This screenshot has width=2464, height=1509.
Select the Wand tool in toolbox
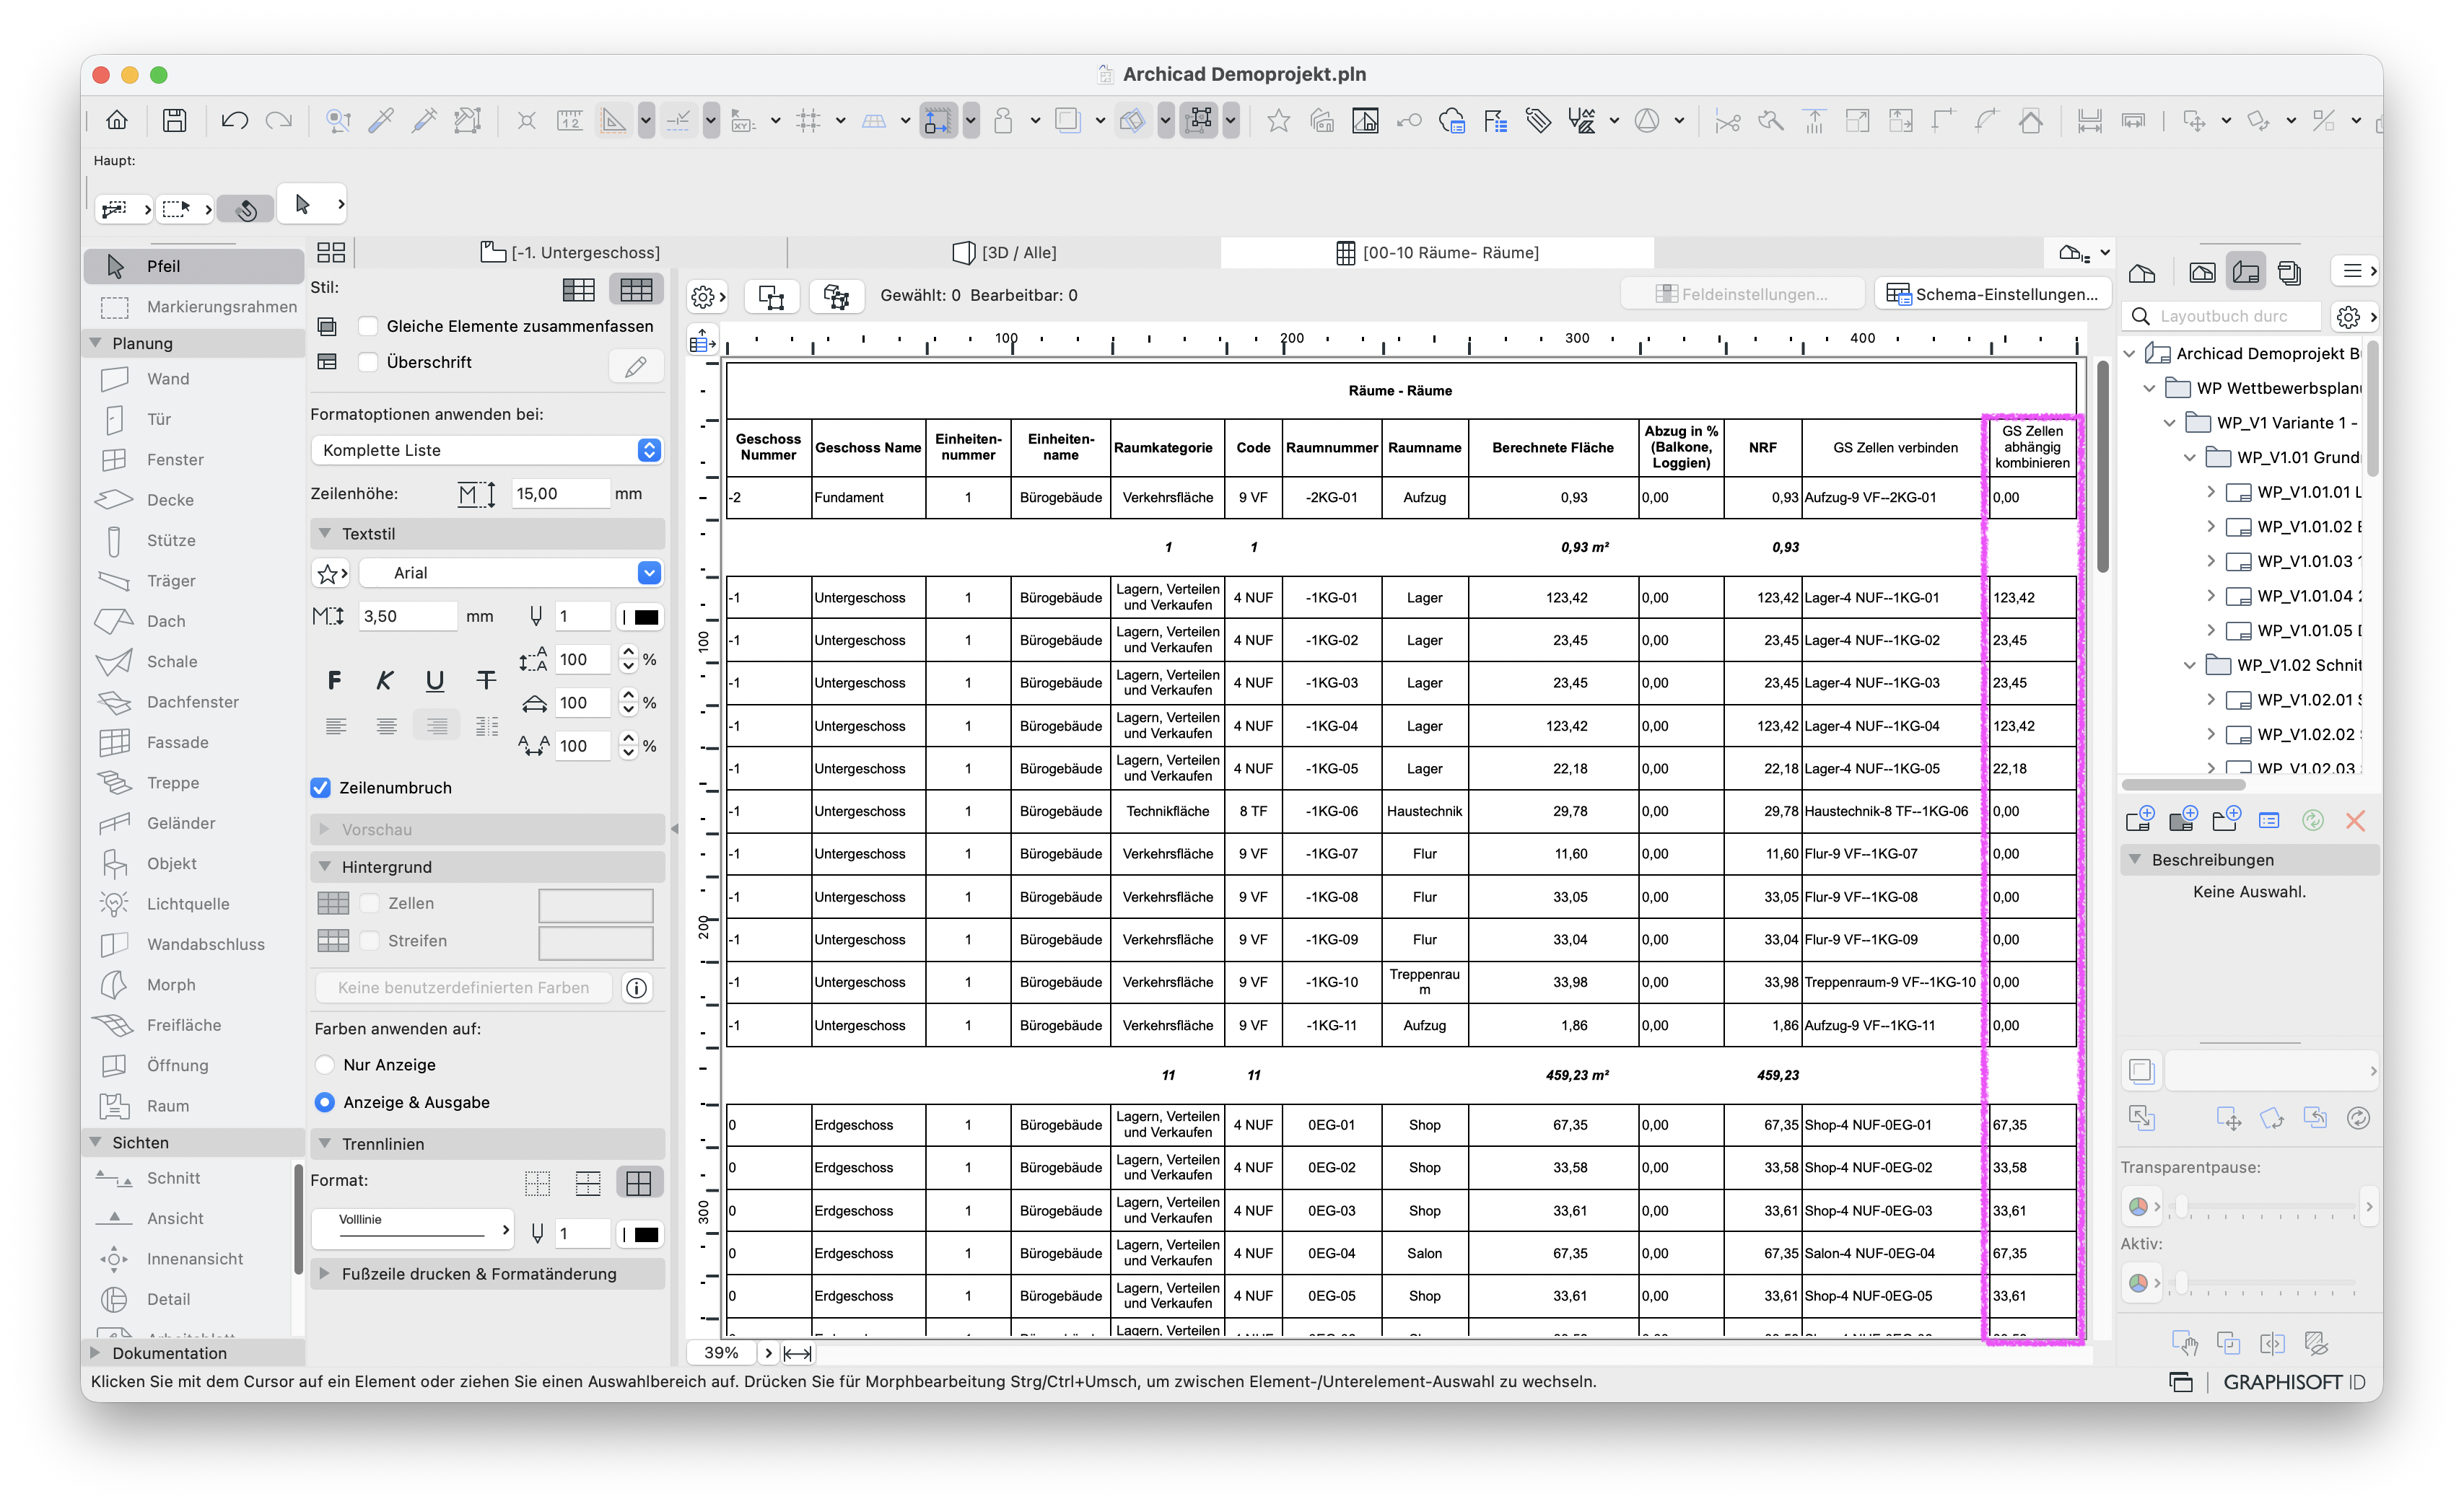167,379
